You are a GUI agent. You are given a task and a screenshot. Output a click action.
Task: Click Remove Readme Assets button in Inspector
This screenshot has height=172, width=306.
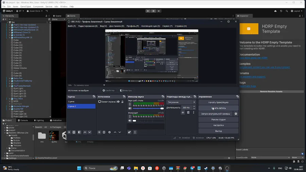[x=271, y=91]
